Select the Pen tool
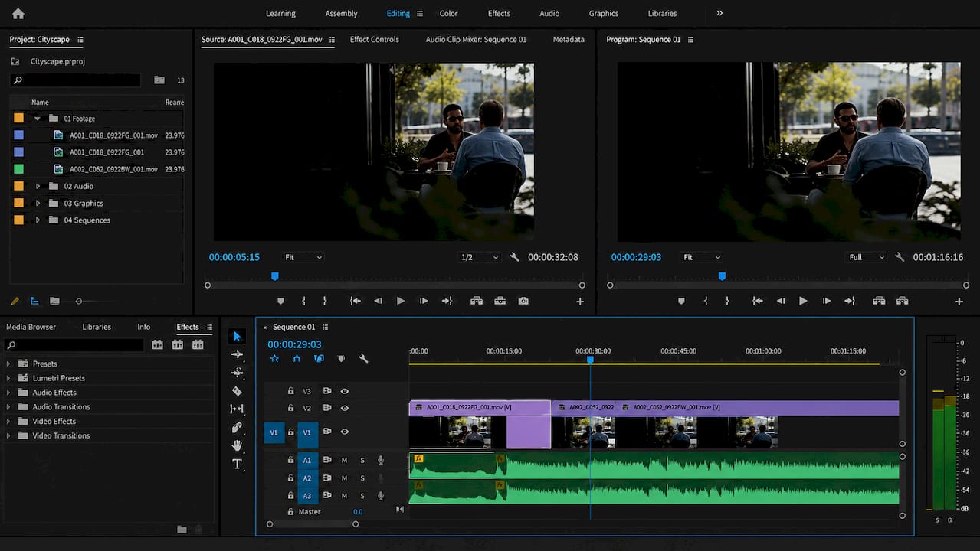The width and height of the screenshot is (980, 551). (237, 427)
